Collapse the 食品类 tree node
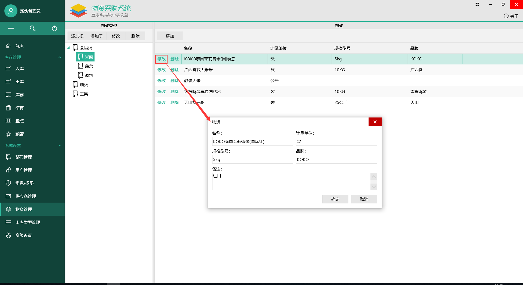This screenshot has width=523, height=285. pyautogui.click(x=69, y=48)
